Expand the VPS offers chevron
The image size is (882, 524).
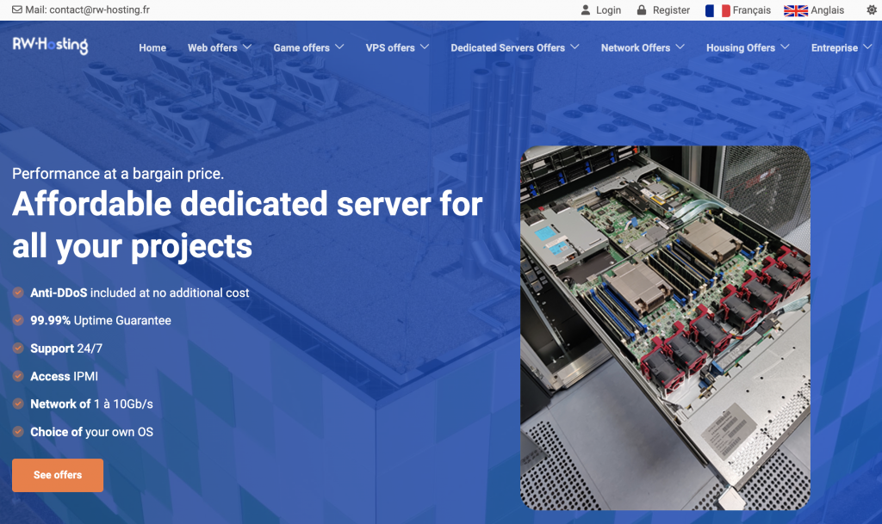pyautogui.click(x=425, y=47)
